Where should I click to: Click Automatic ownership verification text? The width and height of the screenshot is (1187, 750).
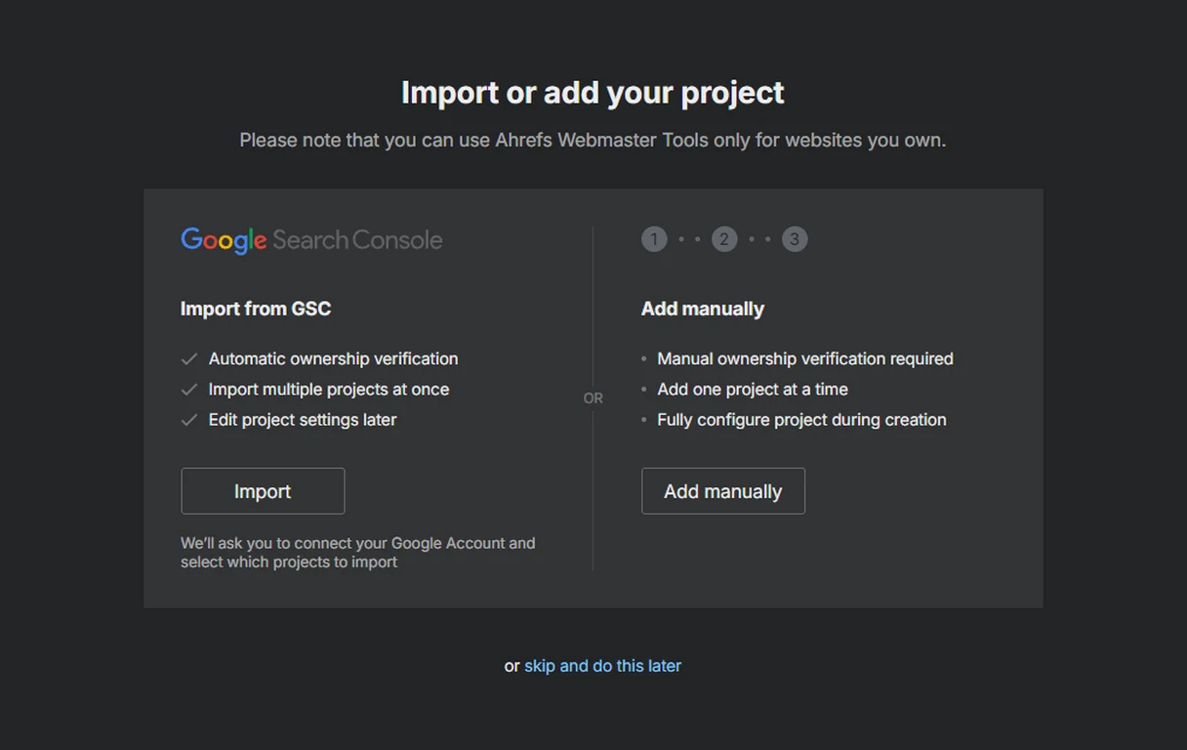pyautogui.click(x=333, y=359)
